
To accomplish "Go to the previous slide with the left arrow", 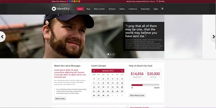I will pos(2,37).
